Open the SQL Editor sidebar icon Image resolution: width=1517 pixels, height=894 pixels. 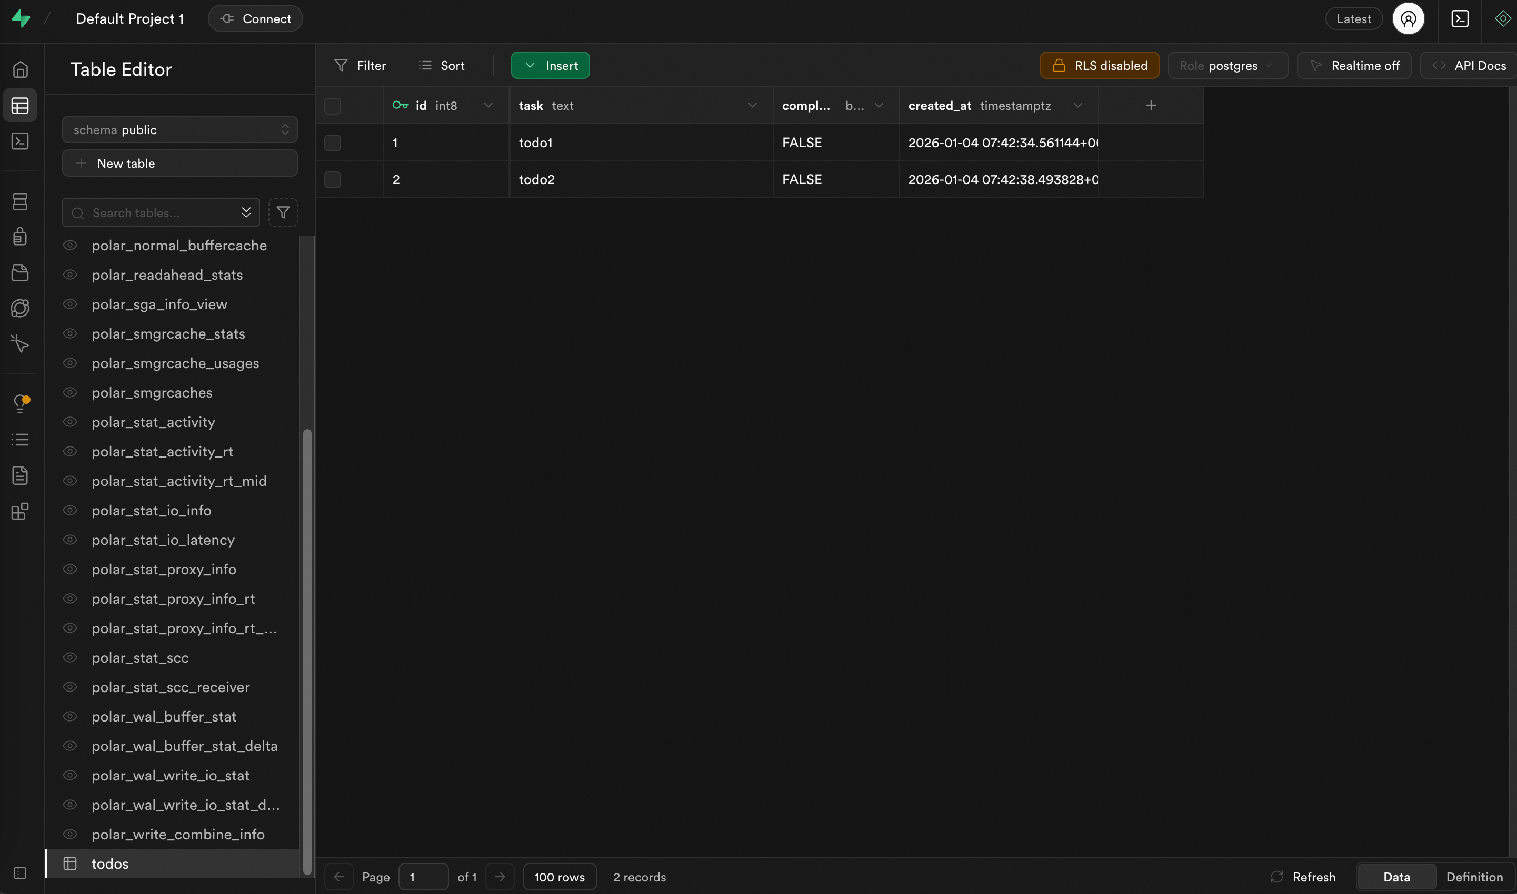click(x=20, y=141)
